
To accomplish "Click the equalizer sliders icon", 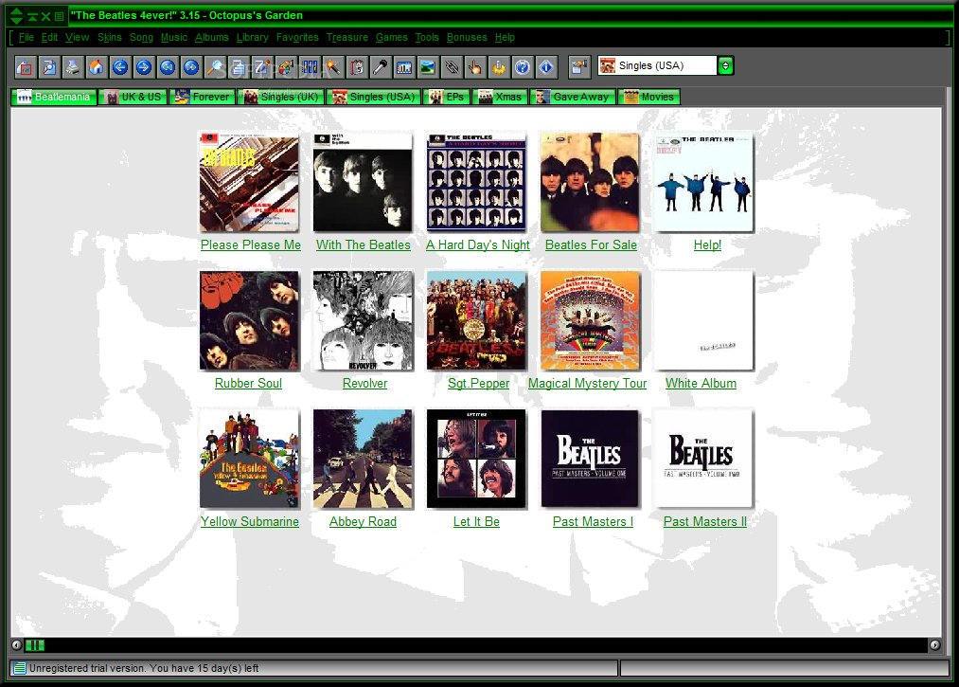I will point(310,66).
